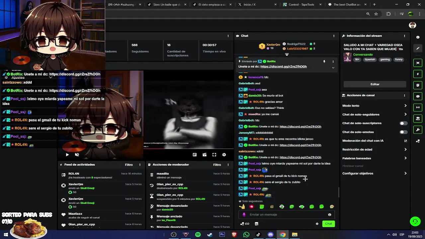Viewport: 425px width, 239px height.
Task: Open Acciones de canal three-dot menu
Action: [404, 95]
